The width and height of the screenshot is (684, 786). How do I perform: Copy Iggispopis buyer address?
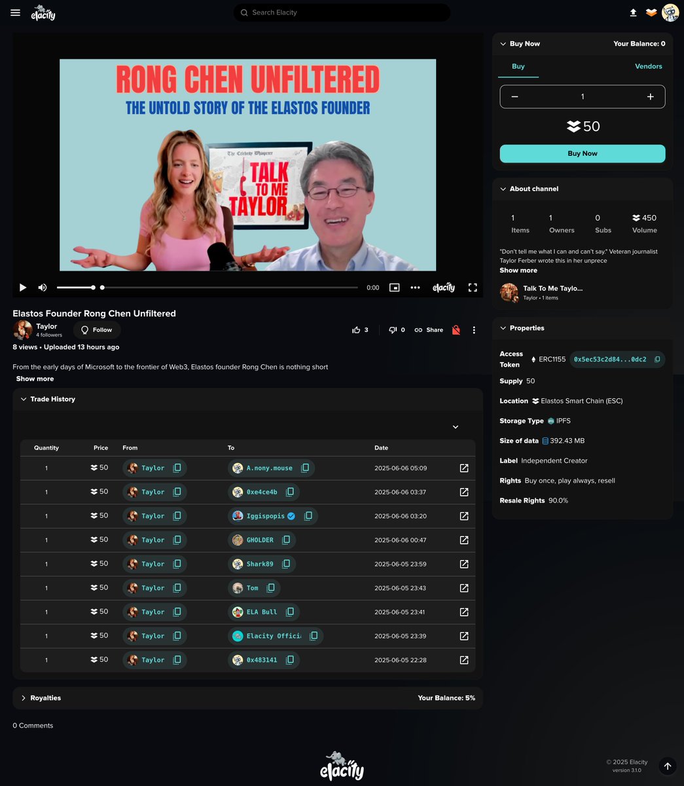coord(308,516)
